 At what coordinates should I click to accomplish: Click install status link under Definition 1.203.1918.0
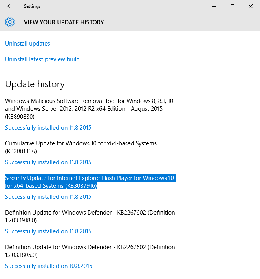tap(48, 231)
